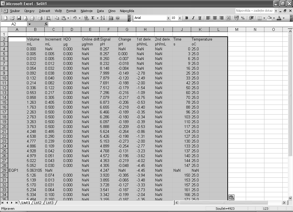This screenshot has width=293, height=212.
Task: Toggle Bold formatting
Action: [187, 18]
